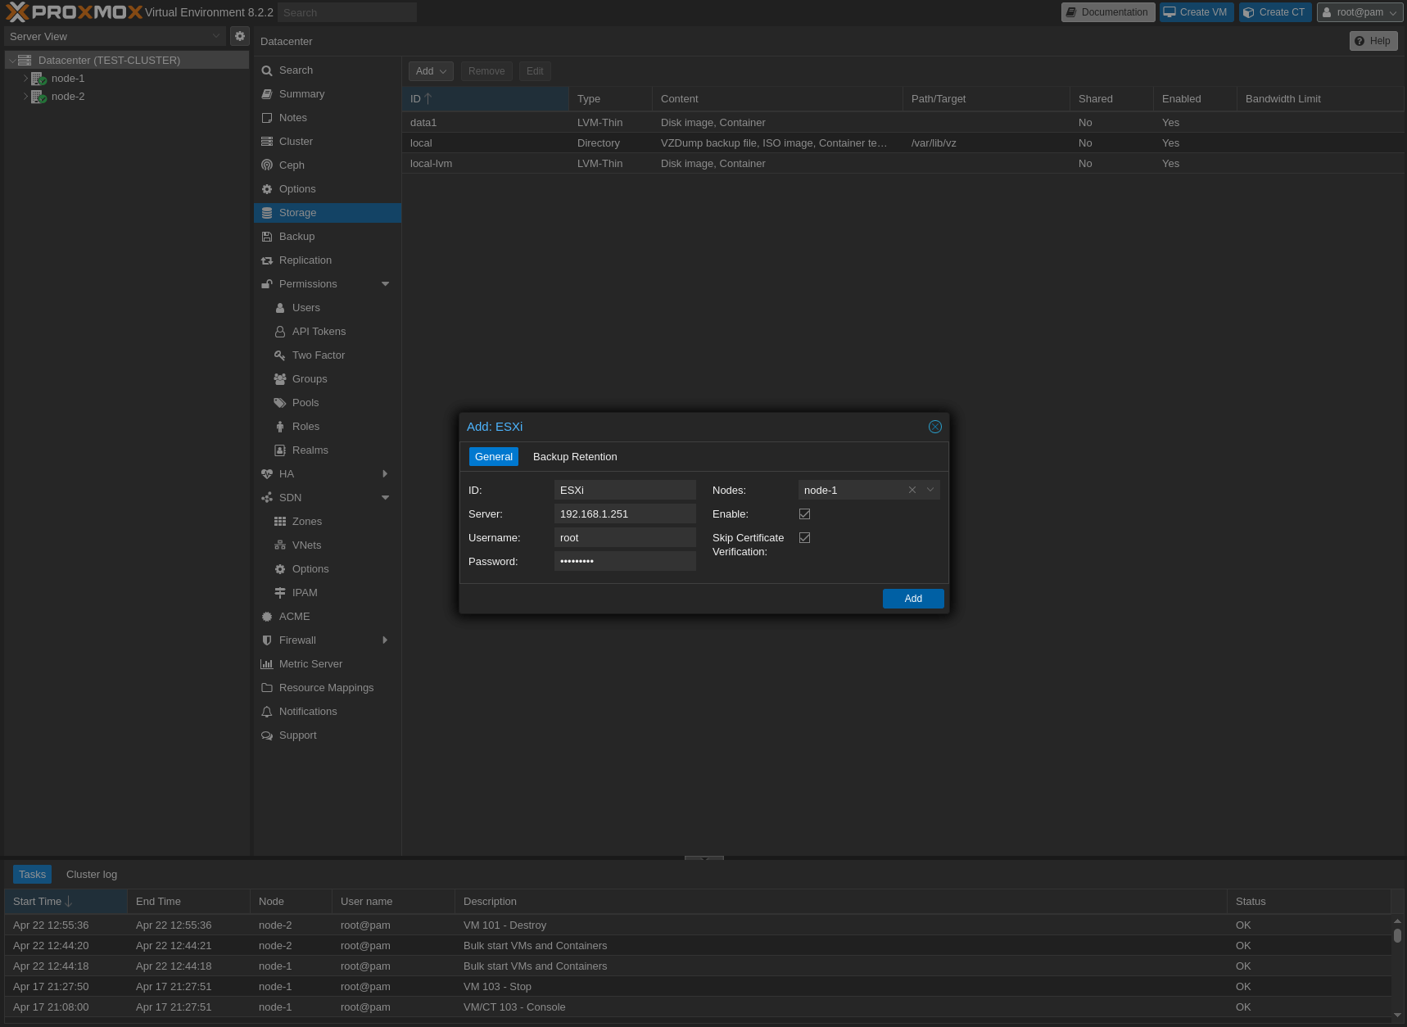This screenshot has width=1407, height=1027.
Task: Collapse the Permissions section arrow
Action: pyautogui.click(x=385, y=284)
